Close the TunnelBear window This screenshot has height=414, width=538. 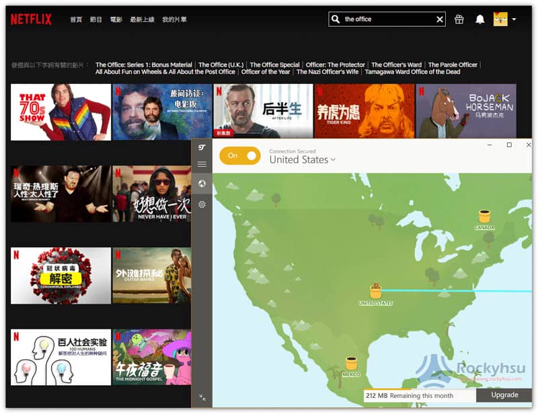[529, 145]
